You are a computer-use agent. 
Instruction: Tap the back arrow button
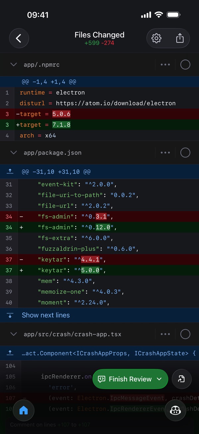[x=19, y=38]
